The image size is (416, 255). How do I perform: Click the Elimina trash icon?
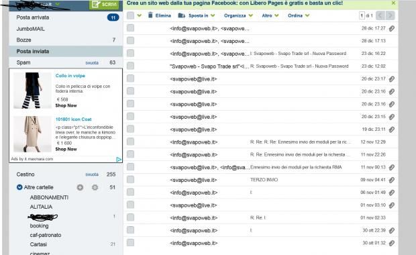pos(150,15)
